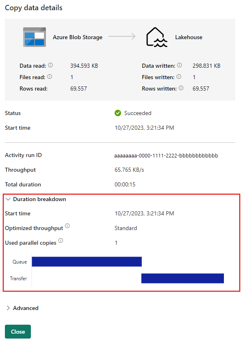Click the Used parallel copies info icon
Screen dimensions: 243x341
[x=61, y=241]
